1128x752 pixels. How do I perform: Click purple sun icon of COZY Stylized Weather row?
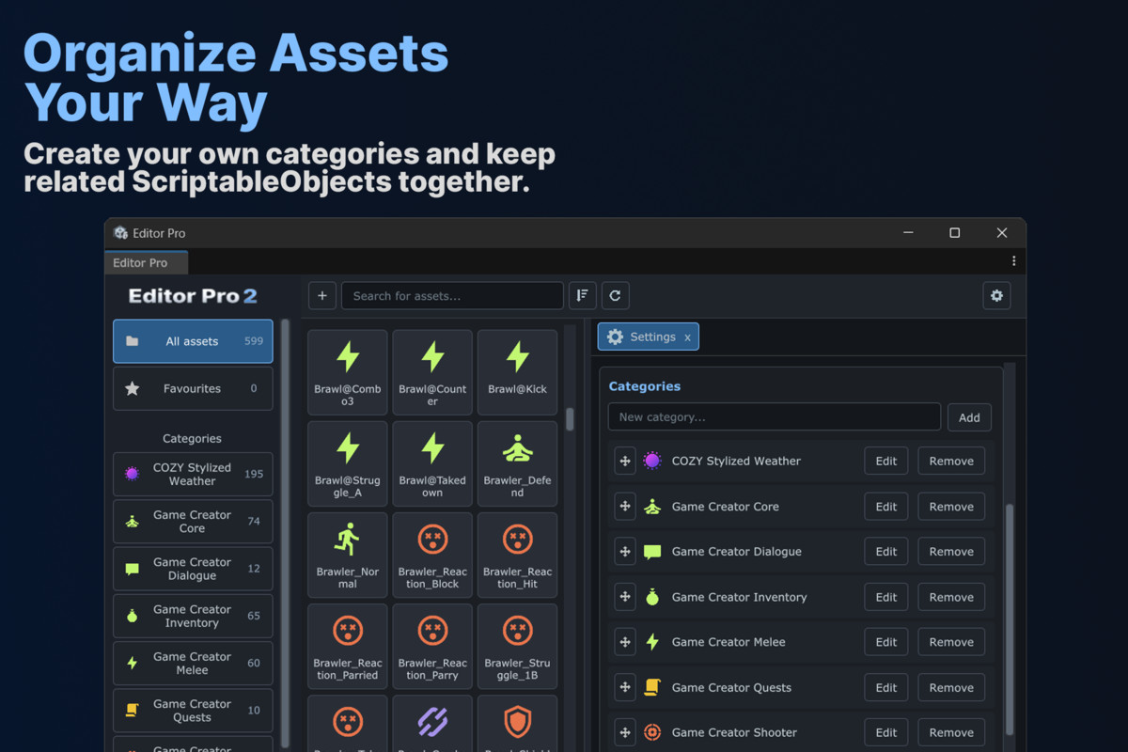(x=652, y=461)
